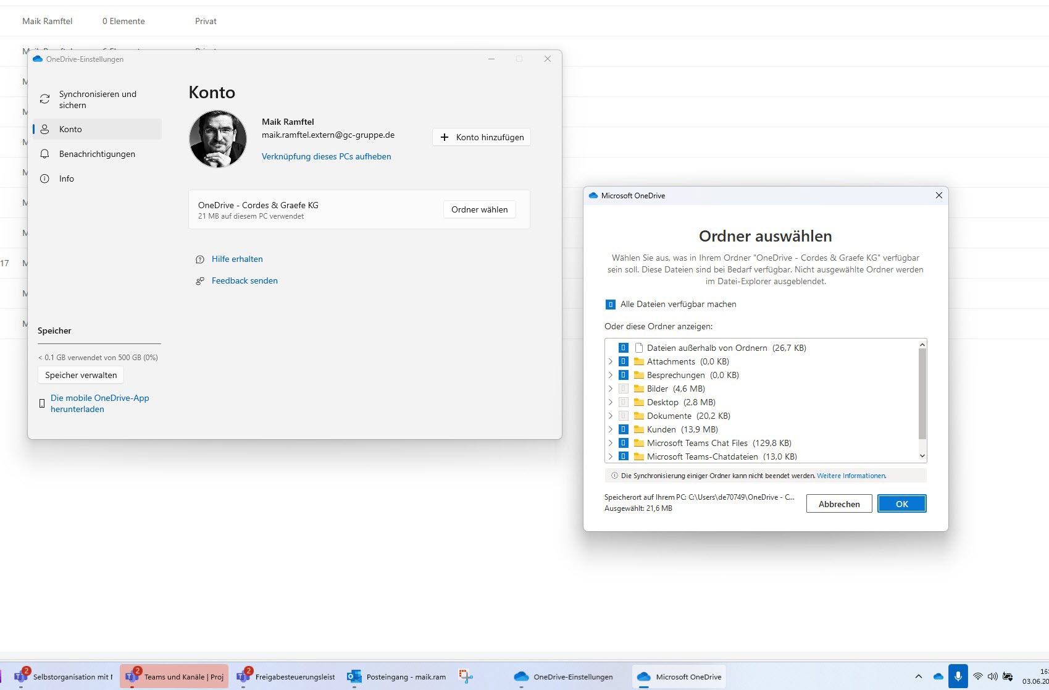
Task: Select the Konto sidebar item
Action: [x=98, y=129]
